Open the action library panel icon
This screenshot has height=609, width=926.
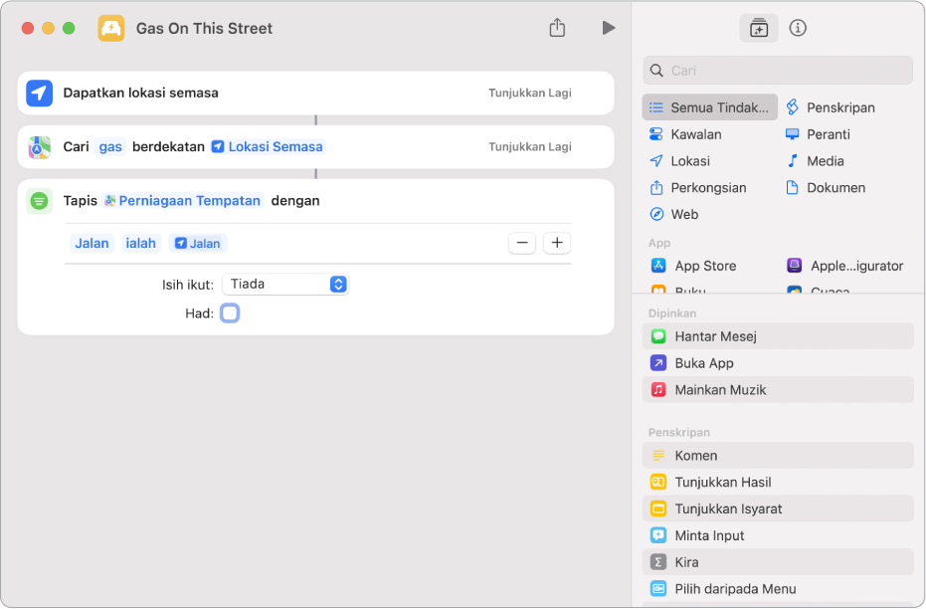[x=759, y=28]
